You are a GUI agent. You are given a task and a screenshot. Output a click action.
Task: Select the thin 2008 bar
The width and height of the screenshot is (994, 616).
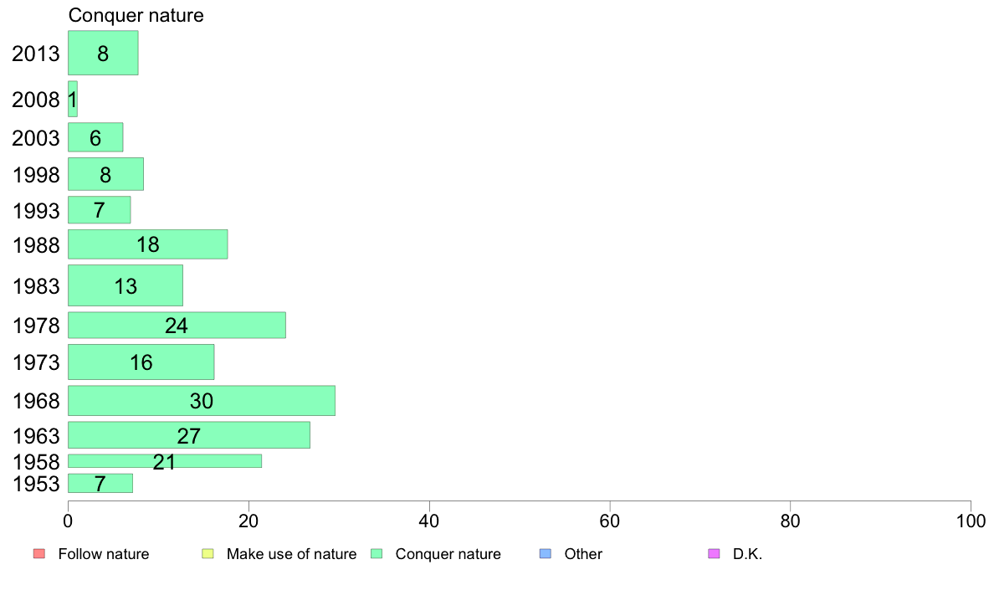(72, 99)
